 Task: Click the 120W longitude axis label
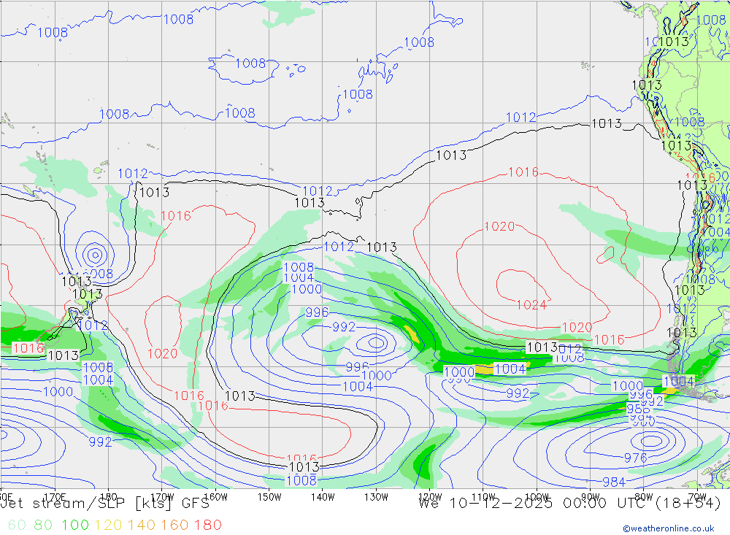coord(430,497)
